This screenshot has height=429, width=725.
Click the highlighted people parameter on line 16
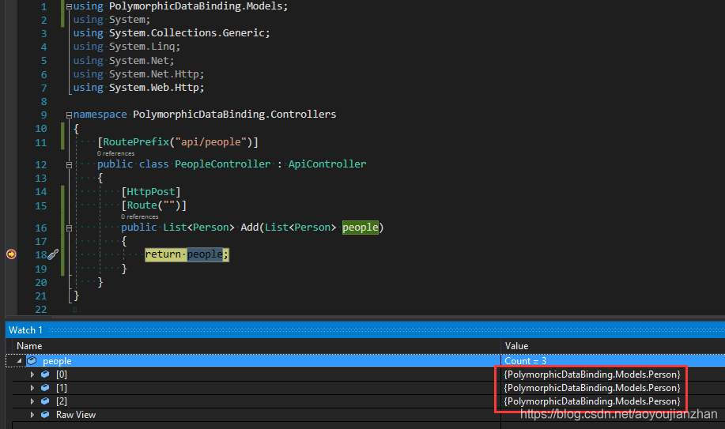pyautogui.click(x=361, y=227)
